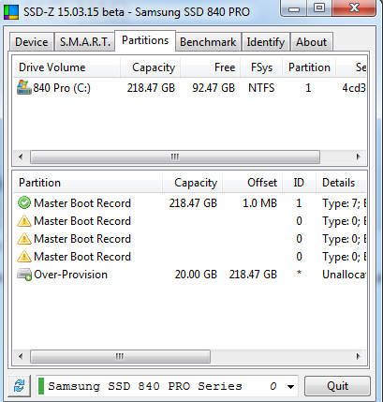Click the Over-Provision drive icon

24,275
